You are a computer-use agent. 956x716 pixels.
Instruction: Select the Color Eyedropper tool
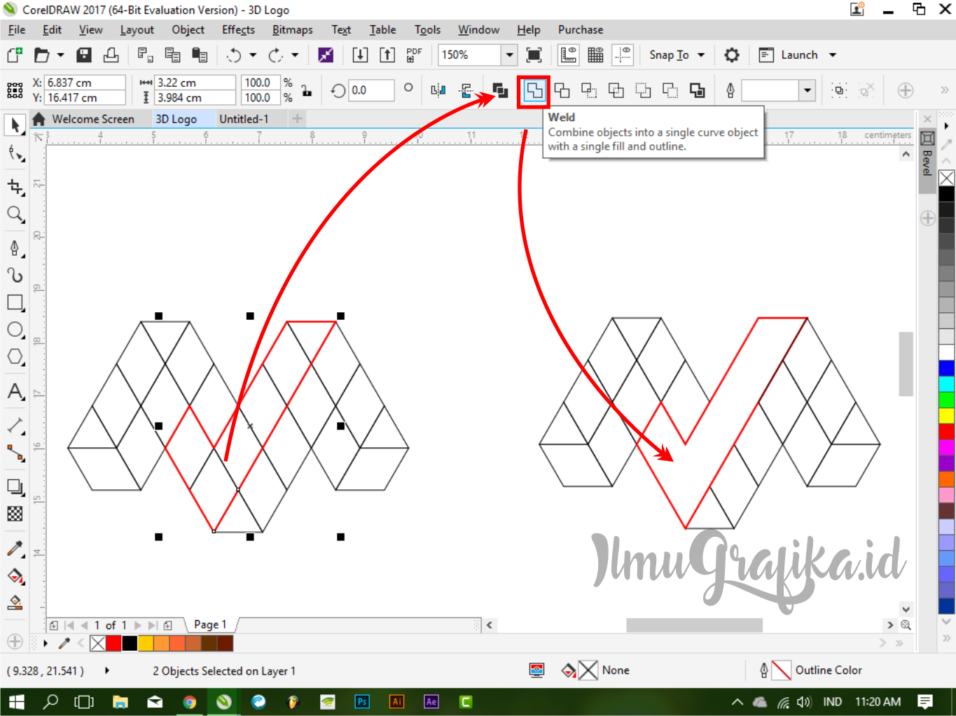[15, 548]
